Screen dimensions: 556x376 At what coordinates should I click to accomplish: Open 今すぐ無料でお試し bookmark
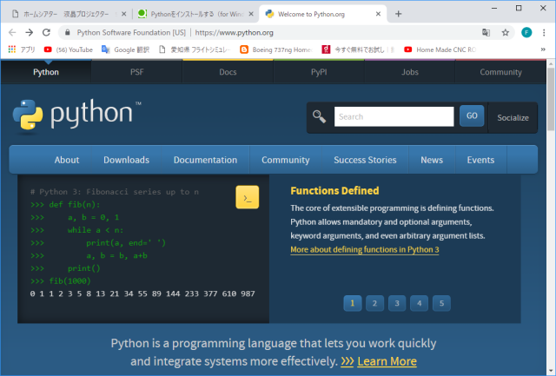(x=358, y=49)
